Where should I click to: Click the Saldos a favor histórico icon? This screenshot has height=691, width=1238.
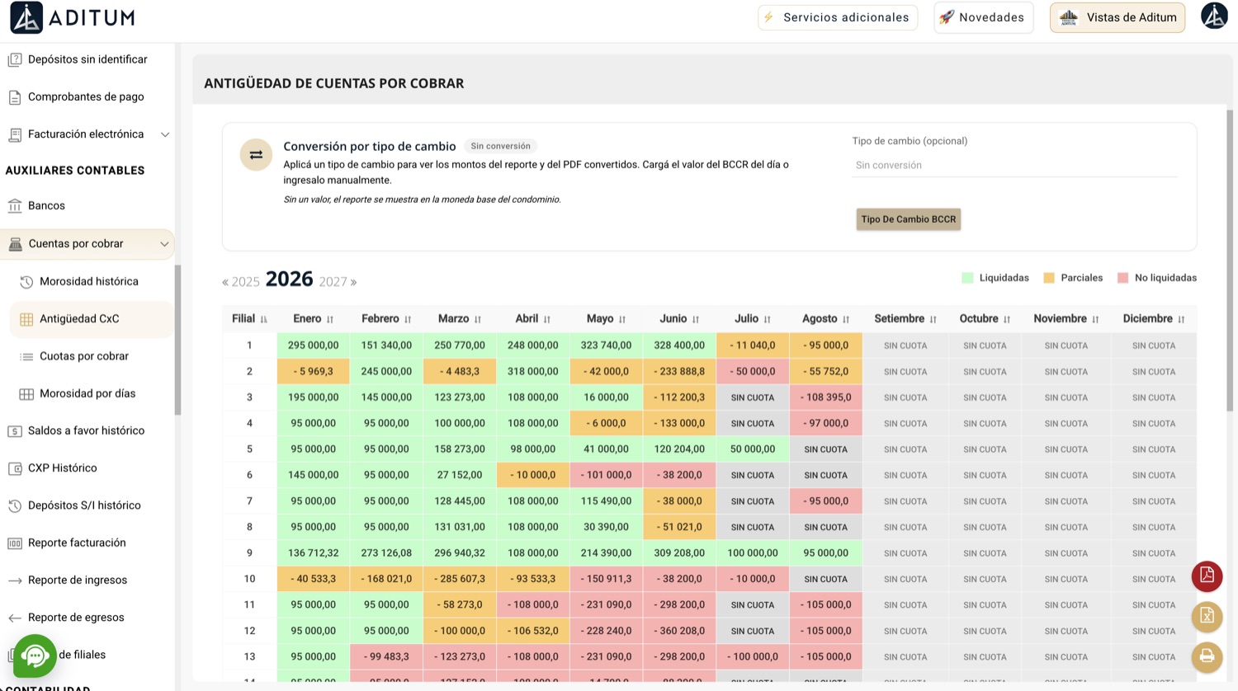(x=15, y=431)
